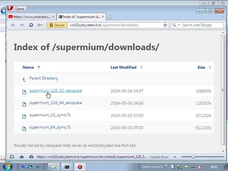Open supermium_32_syms.7z link
228x171 pixels.
[x=50, y=115]
